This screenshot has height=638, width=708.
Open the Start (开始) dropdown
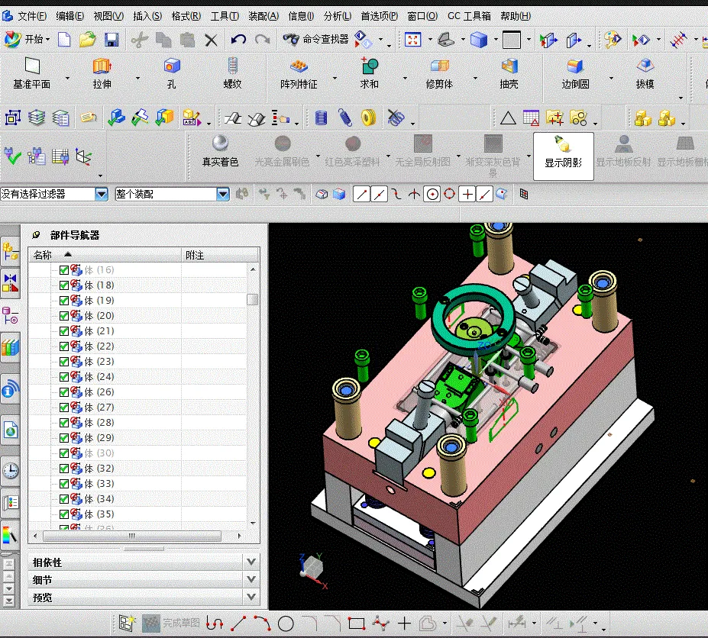point(27,39)
